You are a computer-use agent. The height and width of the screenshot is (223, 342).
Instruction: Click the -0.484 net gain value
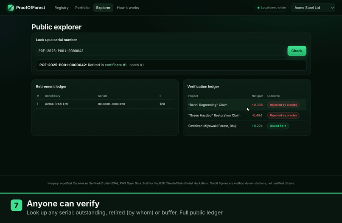[257, 115]
